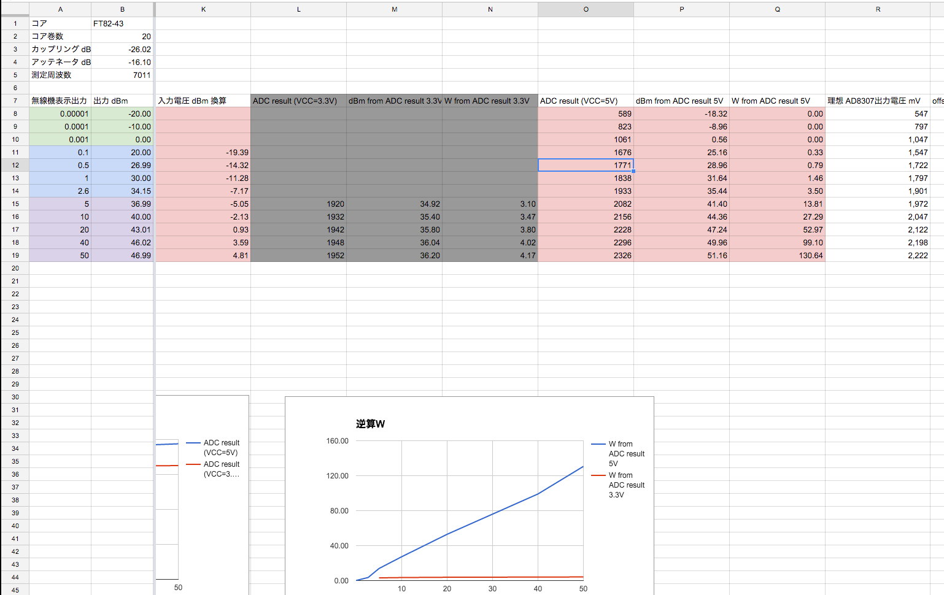This screenshot has width=944, height=595.
Task: Click the gray cell showing 1952
Action: (298, 255)
